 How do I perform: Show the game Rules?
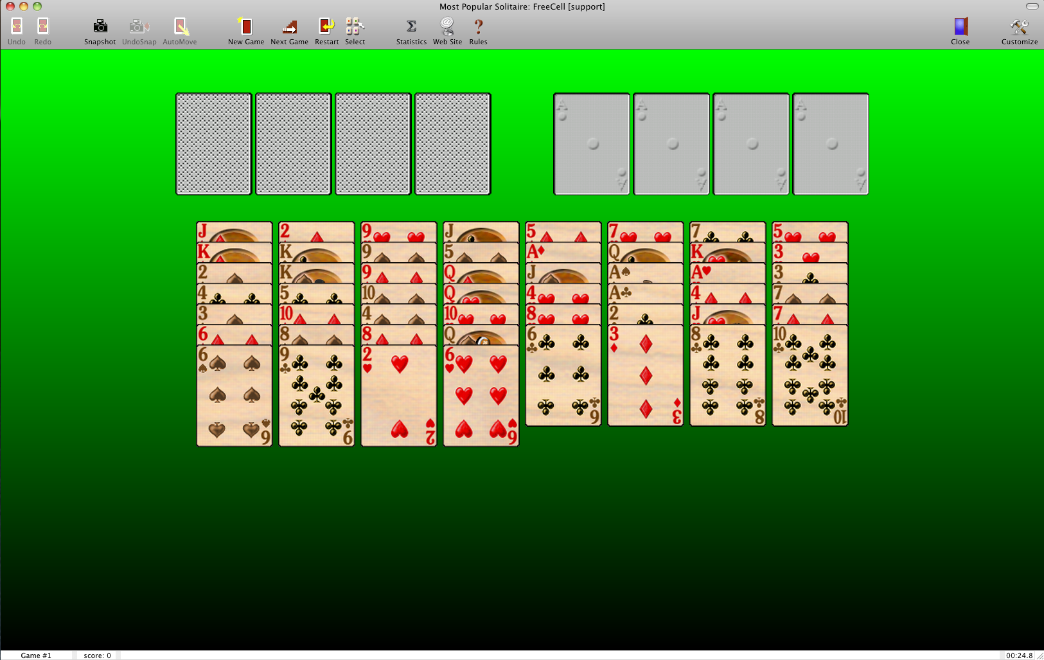[x=478, y=27]
